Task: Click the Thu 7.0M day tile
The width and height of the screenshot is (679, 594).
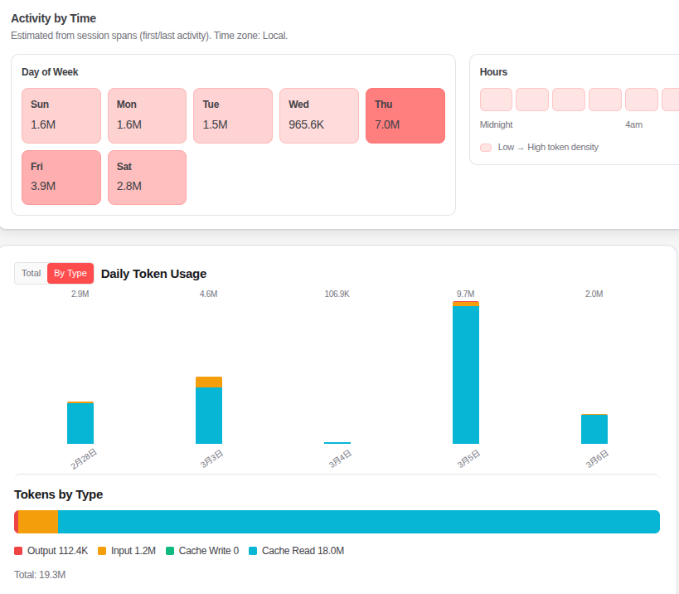Action: [405, 115]
